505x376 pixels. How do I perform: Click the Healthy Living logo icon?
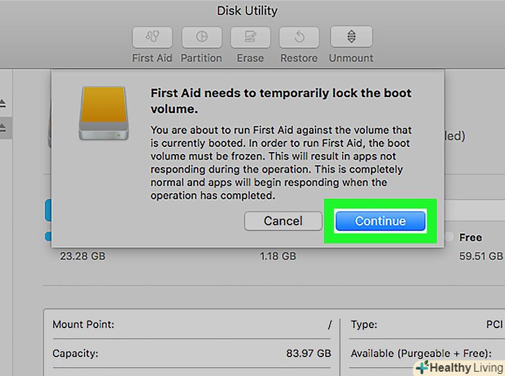pos(422,367)
